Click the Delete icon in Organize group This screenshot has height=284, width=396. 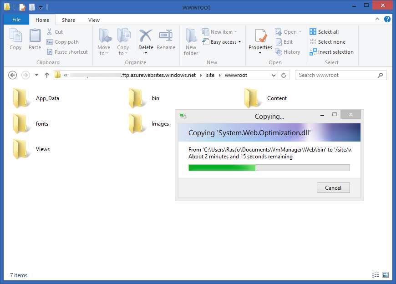[146, 35]
